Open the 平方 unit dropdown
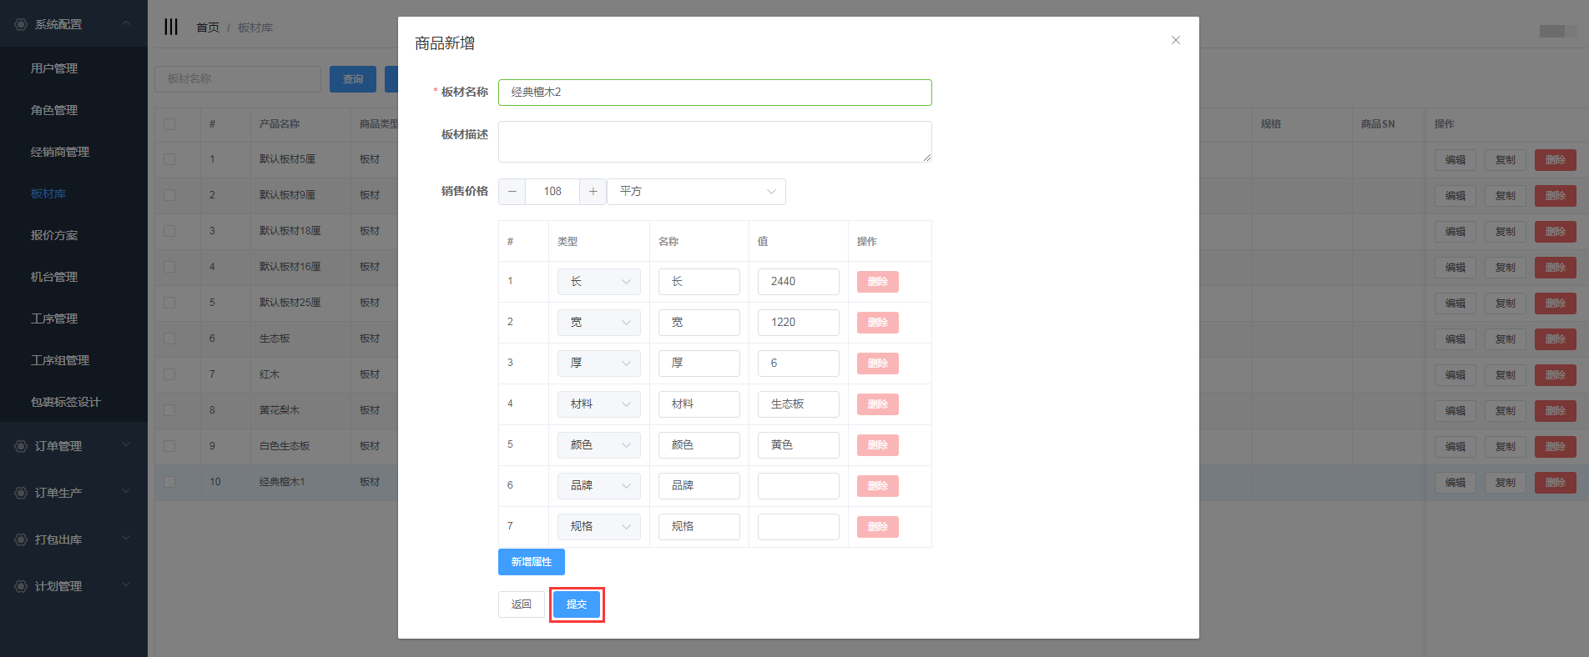This screenshot has width=1589, height=657. coord(696,192)
